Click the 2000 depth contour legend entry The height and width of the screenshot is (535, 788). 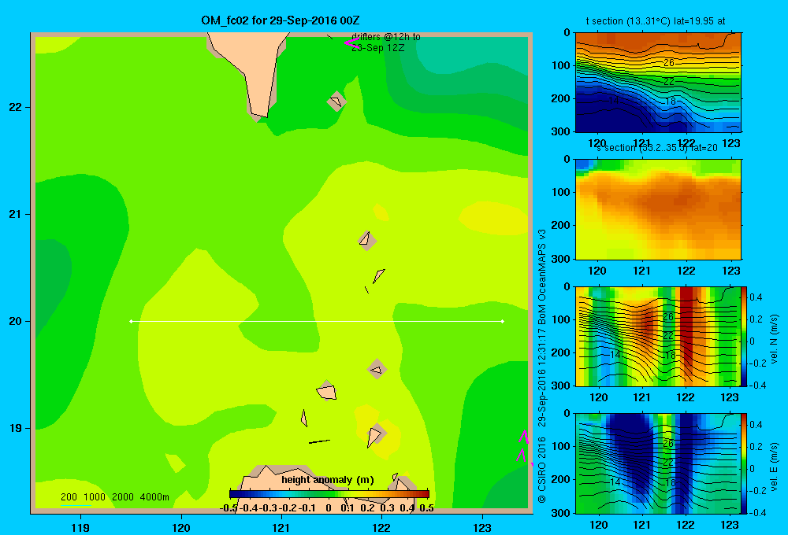click(123, 497)
